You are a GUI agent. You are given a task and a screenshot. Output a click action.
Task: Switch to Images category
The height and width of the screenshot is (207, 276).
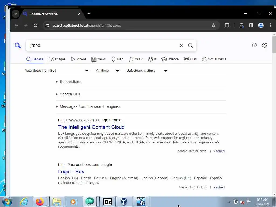(57, 59)
